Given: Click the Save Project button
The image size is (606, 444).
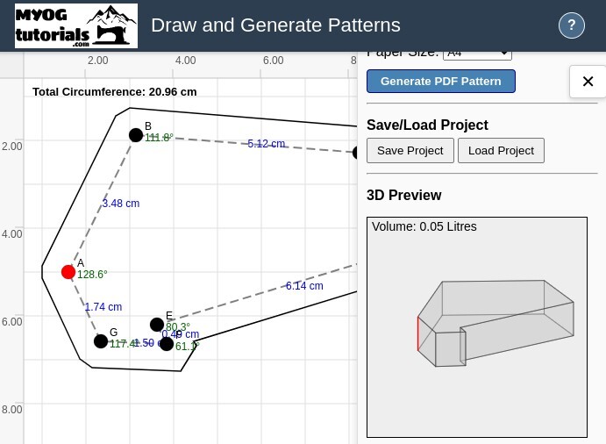Looking at the screenshot, I should 410,151.
